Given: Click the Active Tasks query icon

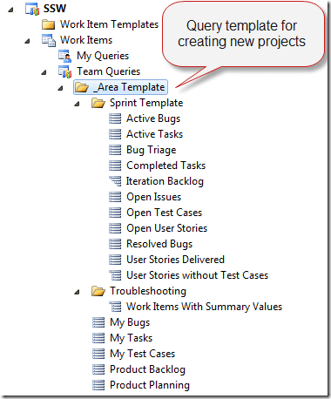Looking at the screenshot, I should tap(115, 134).
